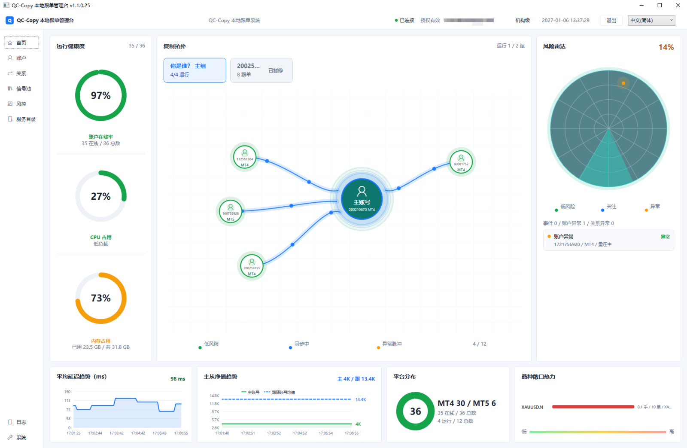Click the 退出 logout button

click(x=611, y=20)
